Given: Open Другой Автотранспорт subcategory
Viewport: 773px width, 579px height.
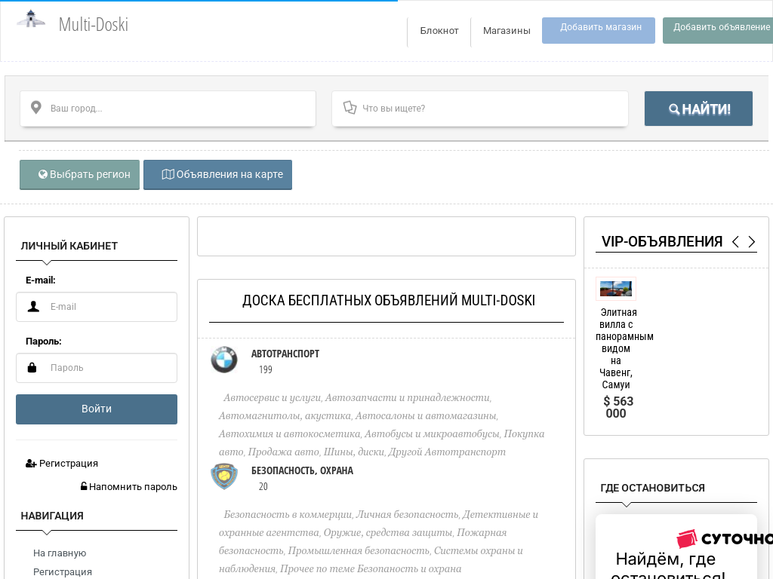Looking at the screenshot, I should [447, 452].
